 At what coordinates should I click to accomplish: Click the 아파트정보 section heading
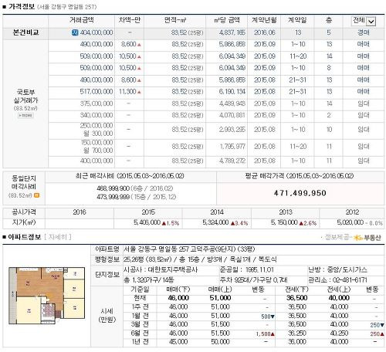point(25,237)
